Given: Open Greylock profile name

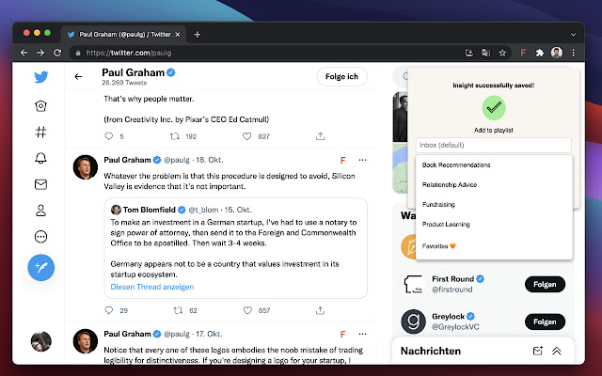Looking at the screenshot, I should pyautogui.click(x=448, y=317).
